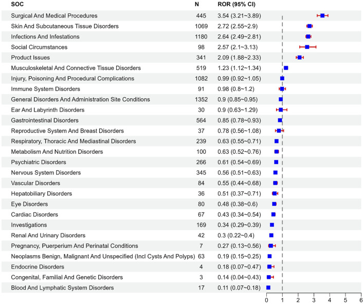Select the 'Psychiatric Disorders' label
This screenshot has width=364, height=304.
pos(39,162)
